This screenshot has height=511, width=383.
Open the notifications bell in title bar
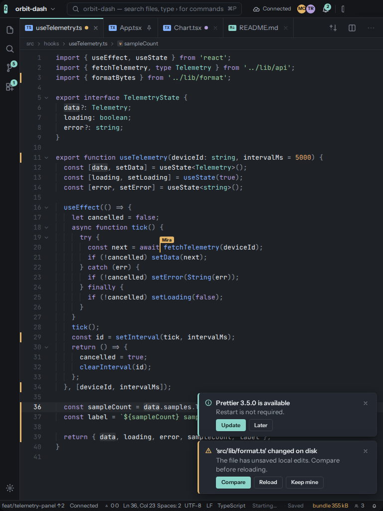(326, 9)
